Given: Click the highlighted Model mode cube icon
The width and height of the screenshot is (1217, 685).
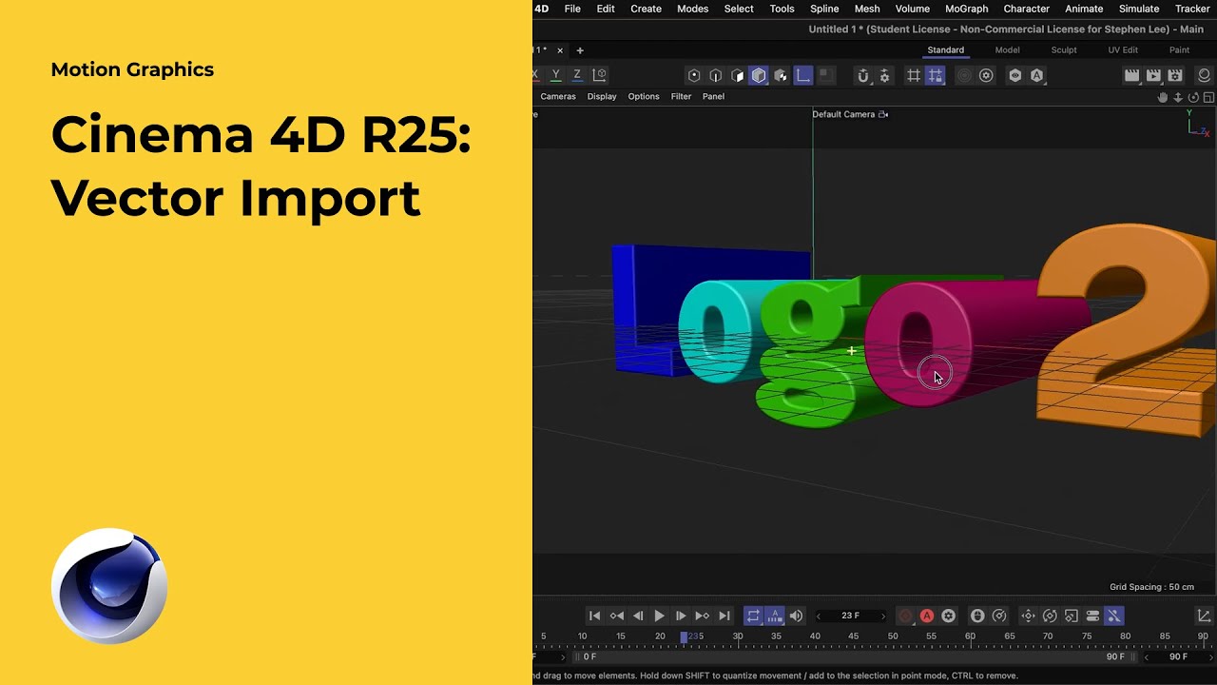Looking at the screenshot, I should [759, 75].
